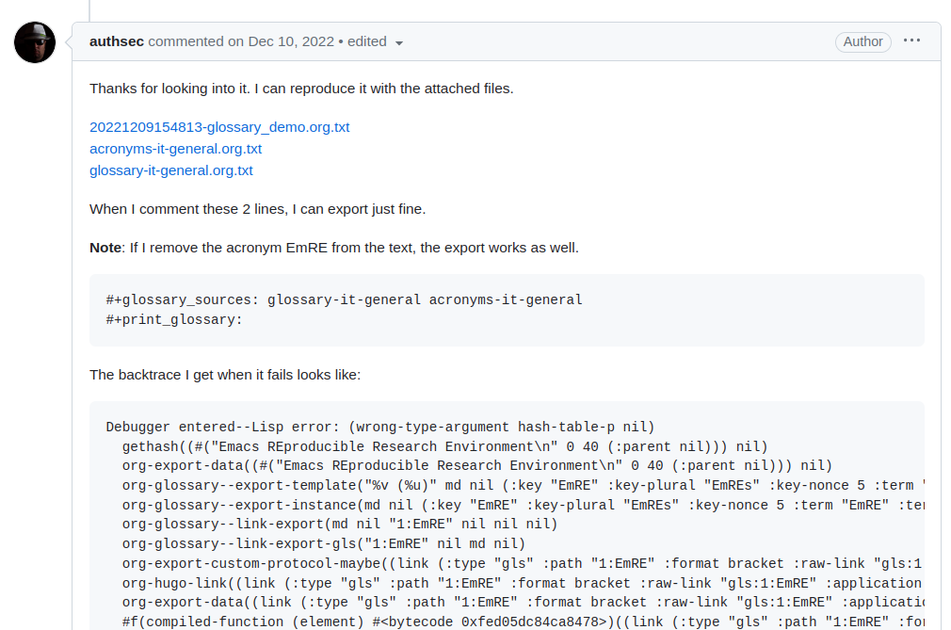Click the Dec 10, 2022 timestamp
Viewport: 951px width, 630px height.
pyautogui.click(x=291, y=41)
